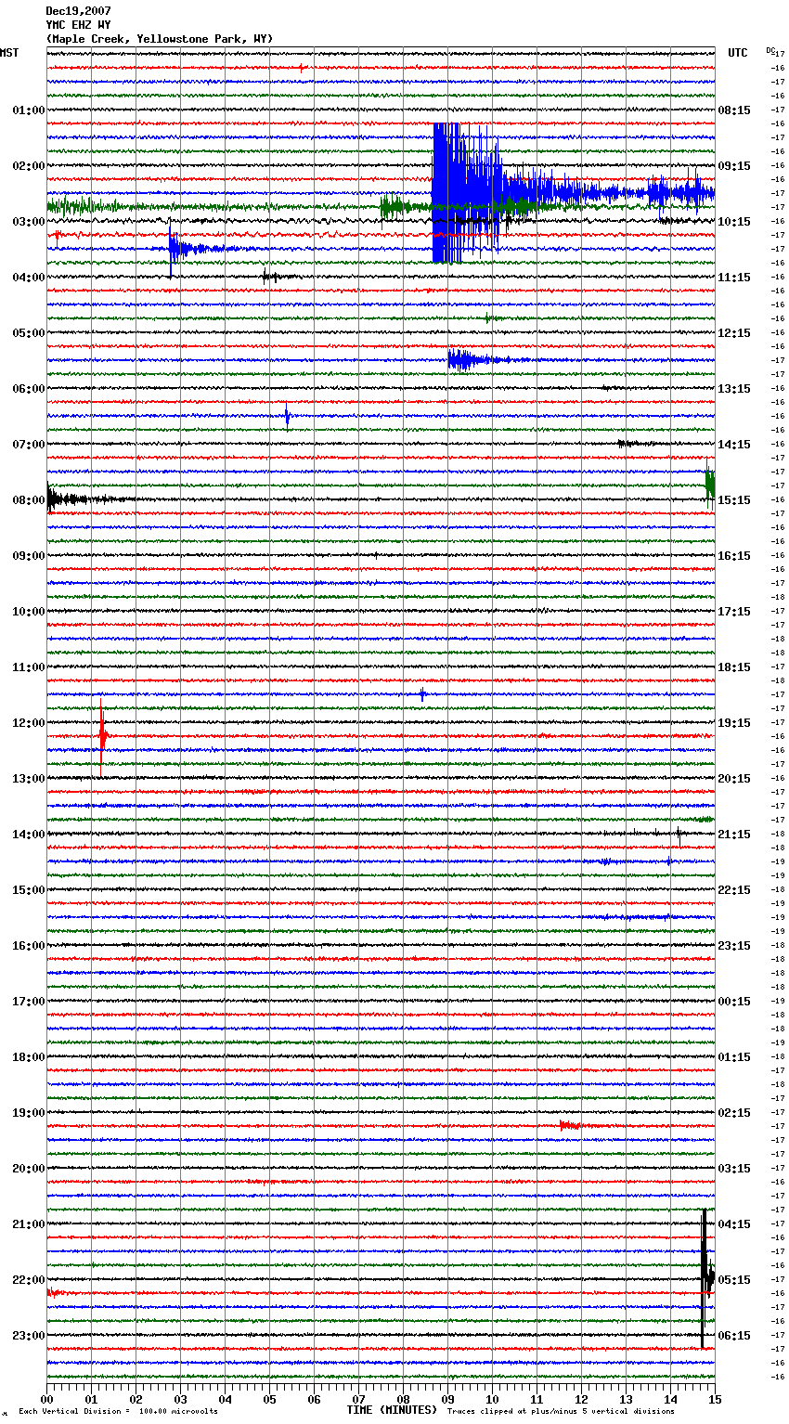The image size is (789, 1424).
Task: Select the 15:15 UTC time label
Action: (x=734, y=500)
